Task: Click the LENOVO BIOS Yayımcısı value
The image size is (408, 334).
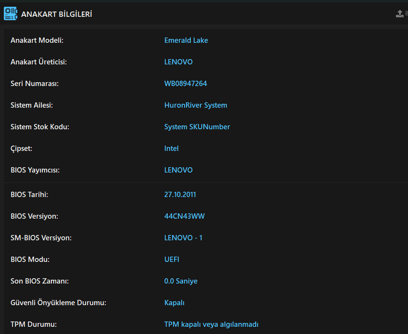Action: coord(178,170)
